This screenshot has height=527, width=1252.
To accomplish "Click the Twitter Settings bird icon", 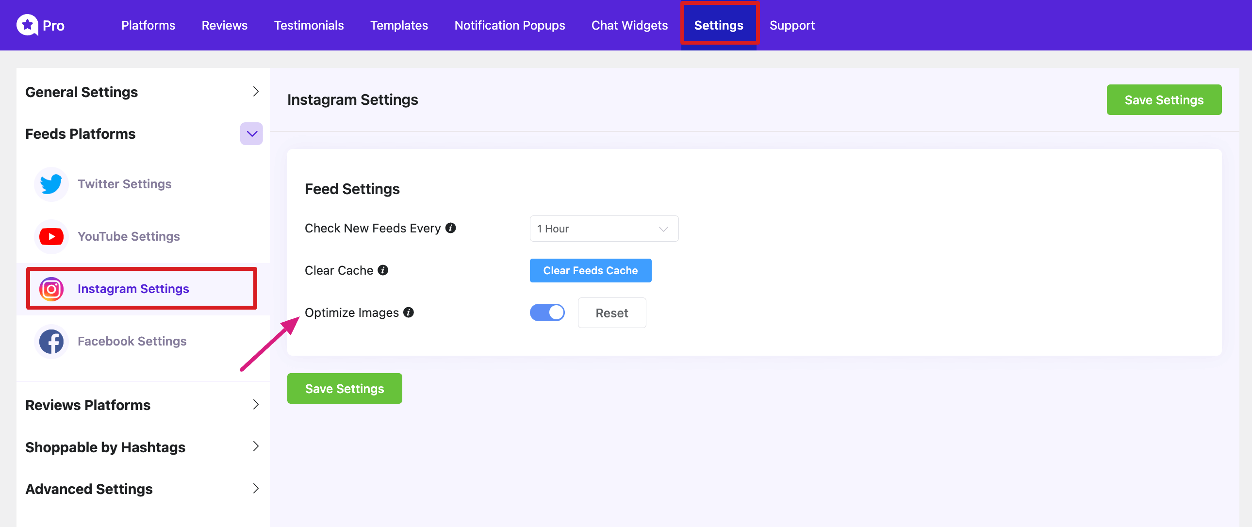I will coord(51,184).
